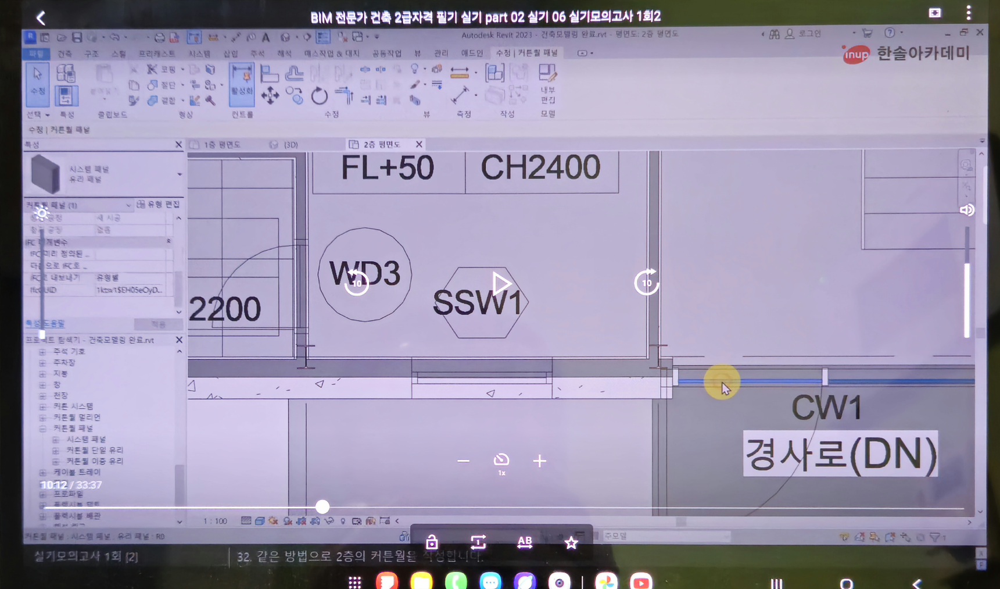Switch to the 1층 평면도 view tab

click(221, 145)
